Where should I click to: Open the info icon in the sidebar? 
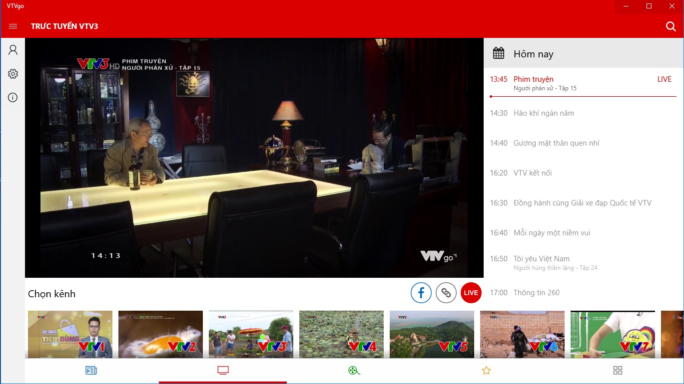[x=13, y=98]
